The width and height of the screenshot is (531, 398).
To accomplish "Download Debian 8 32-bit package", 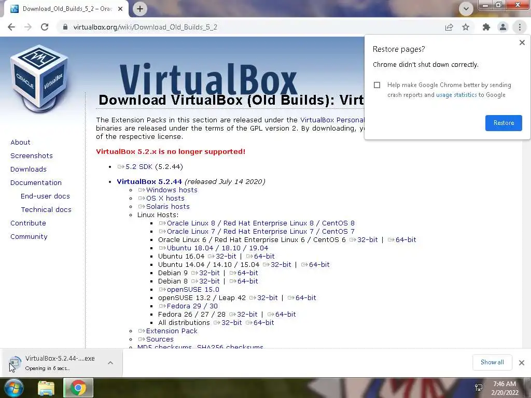I will click(205, 281).
